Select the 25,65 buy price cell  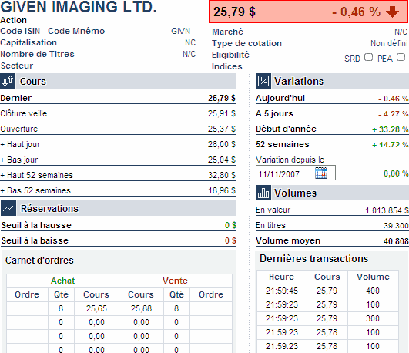(96, 308)
